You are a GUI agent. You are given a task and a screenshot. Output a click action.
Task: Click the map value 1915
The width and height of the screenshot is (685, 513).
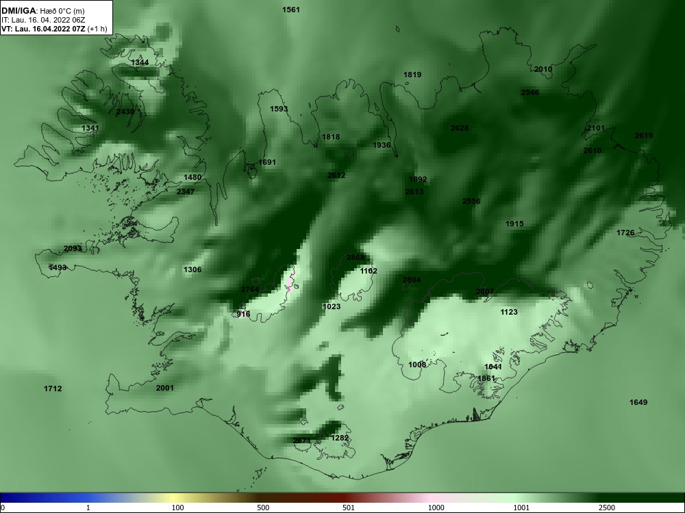coord(514,224)
